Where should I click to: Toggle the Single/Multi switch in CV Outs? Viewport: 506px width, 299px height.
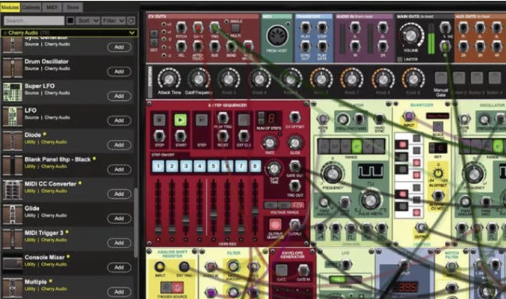pyautogui.click(x=235, y=28)
